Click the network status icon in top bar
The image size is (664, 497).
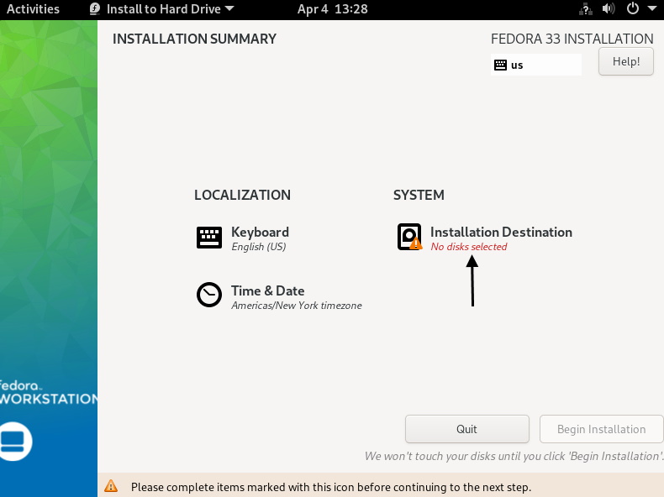point(586,9)
